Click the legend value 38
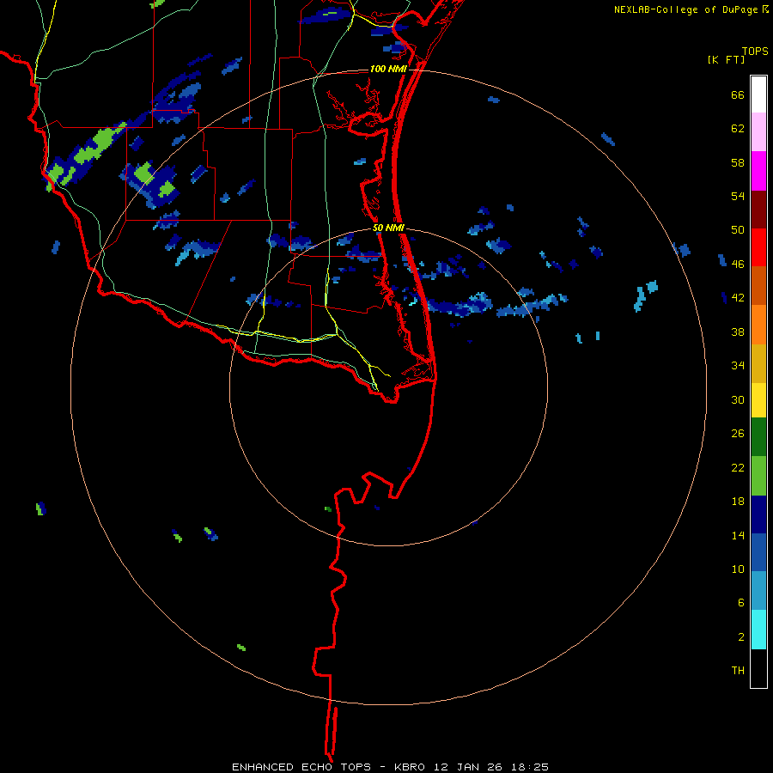Image resolution: width=773 pixels, height=773 pixels. [x=738, y=332]
